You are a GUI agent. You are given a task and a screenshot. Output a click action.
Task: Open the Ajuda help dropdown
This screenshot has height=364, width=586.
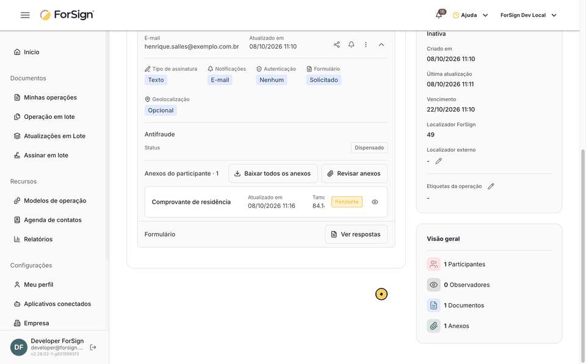tap(470, 15)
